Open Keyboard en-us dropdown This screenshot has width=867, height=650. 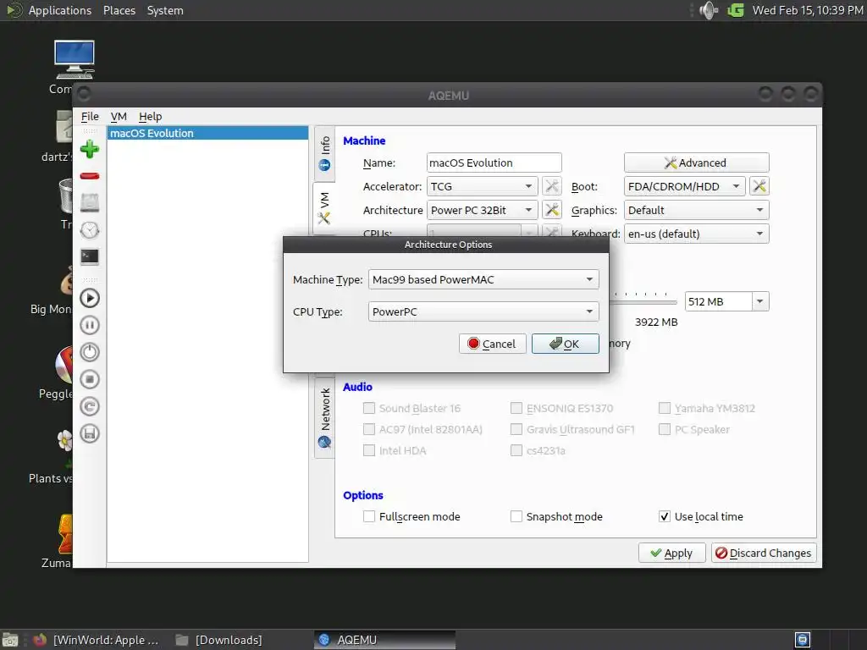[697, 234]
